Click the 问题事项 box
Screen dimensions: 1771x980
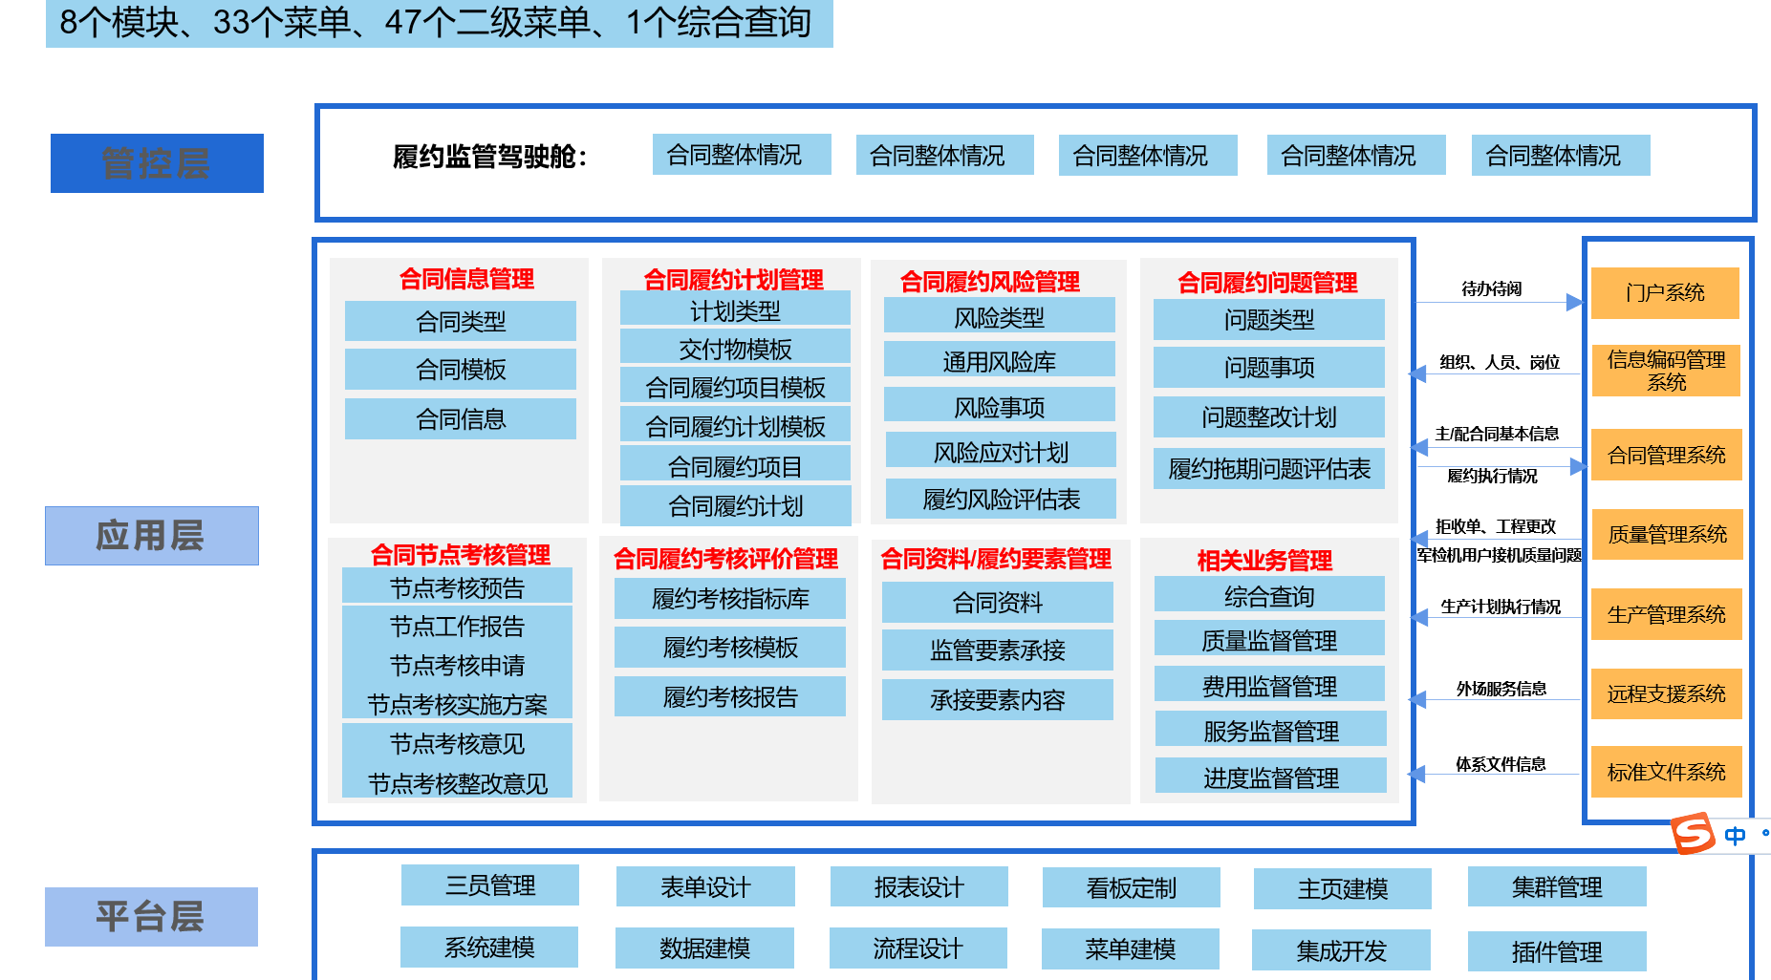1269,367
